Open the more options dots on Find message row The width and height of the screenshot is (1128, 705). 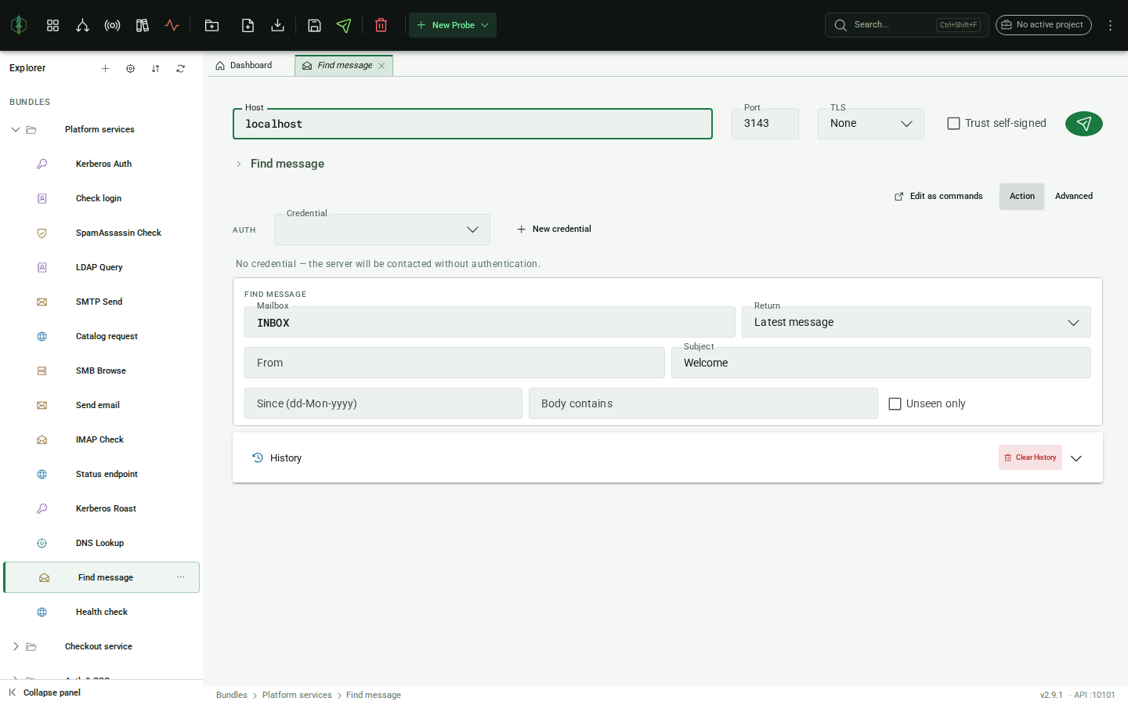pyautogui.click(x=181, y=577)
